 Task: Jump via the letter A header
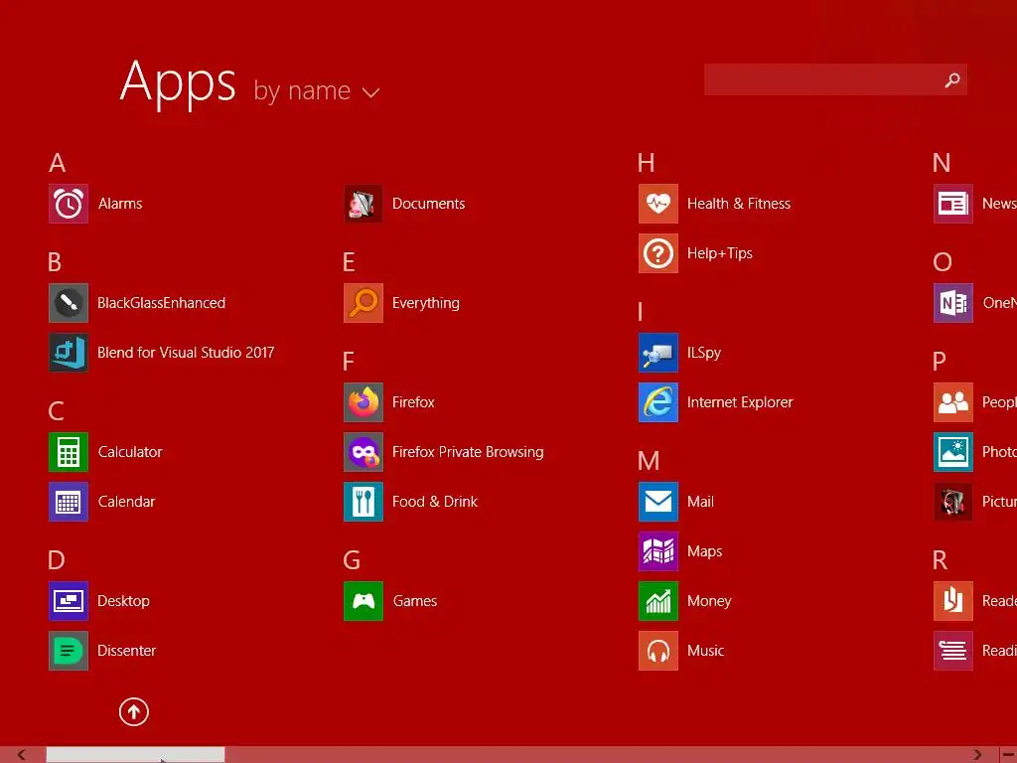click(57, 163)
